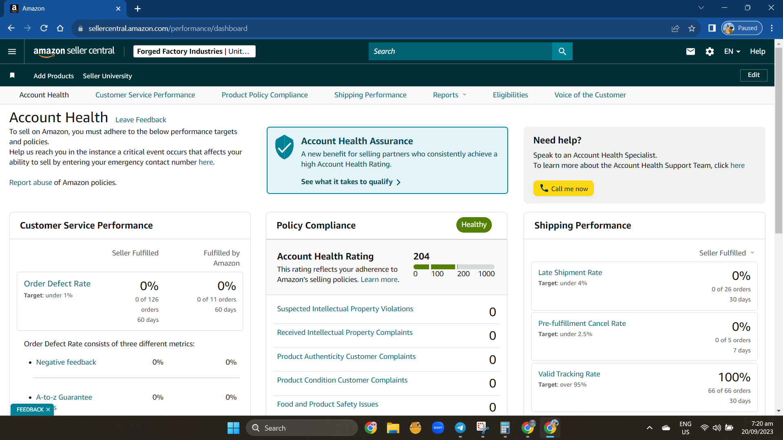Open the Valid Tracking Rate link
Viewport: 783px width, 440px height.
pos(569,374)
